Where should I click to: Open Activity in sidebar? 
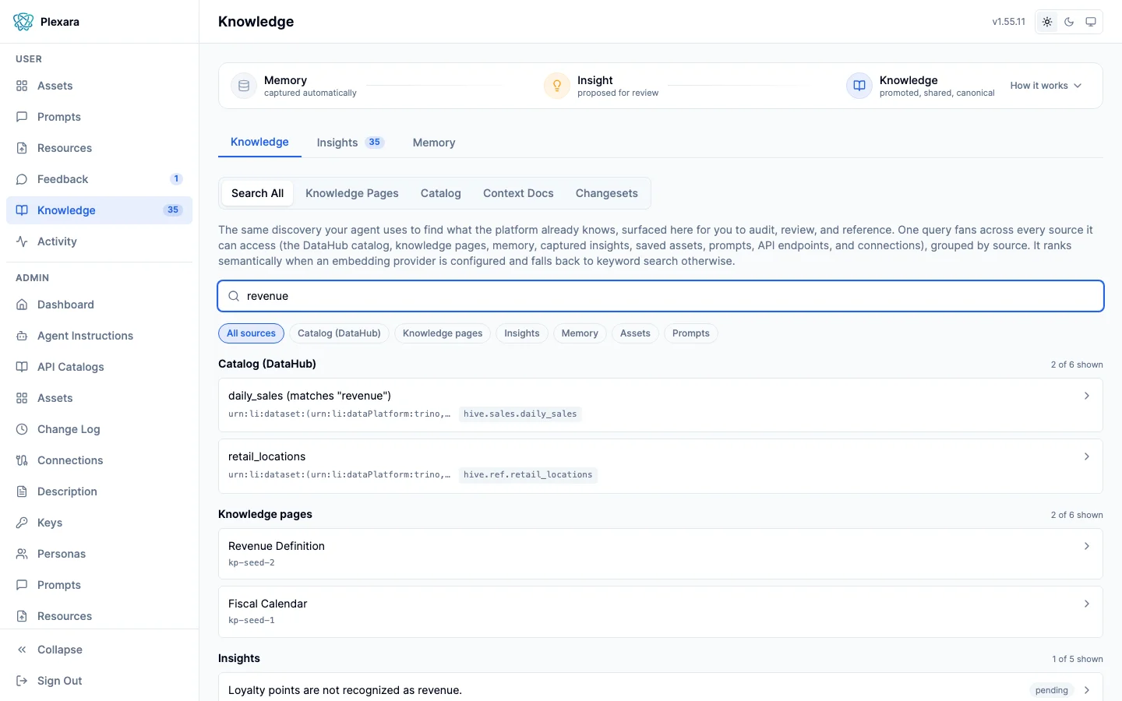(x=99, y=241)
